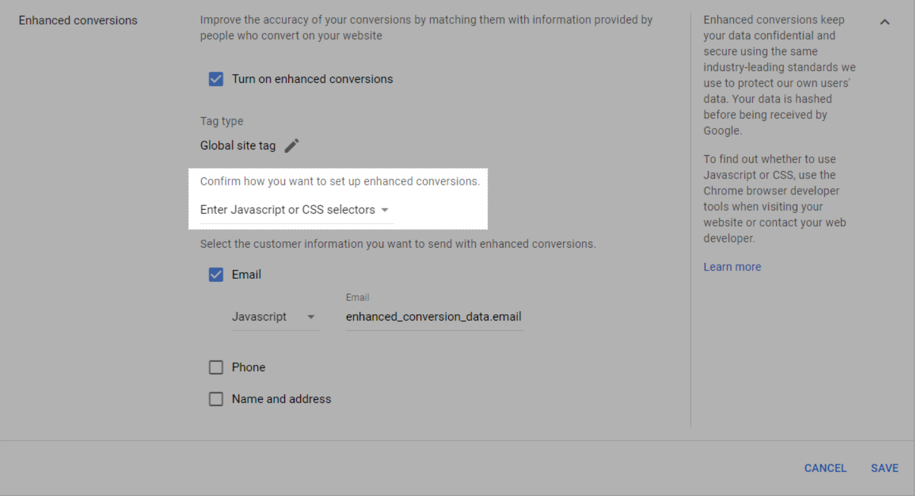Viewport: 915px width, 496px height.
Task: Enable the Phone checkbox
Action: (x=216, y=367)
